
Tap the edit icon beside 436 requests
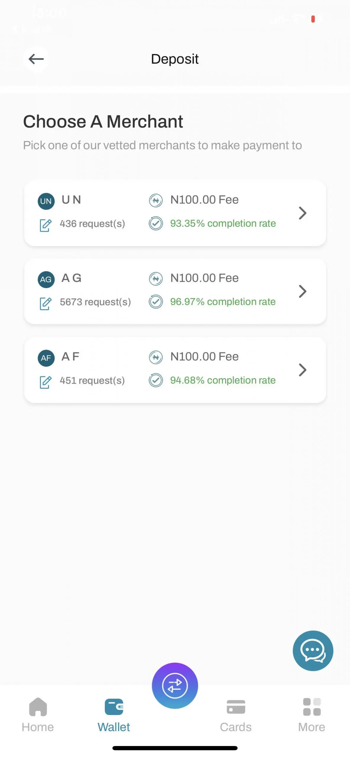[46, 225]
